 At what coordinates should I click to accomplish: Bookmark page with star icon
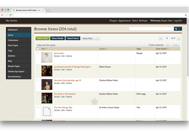point(186,15)
